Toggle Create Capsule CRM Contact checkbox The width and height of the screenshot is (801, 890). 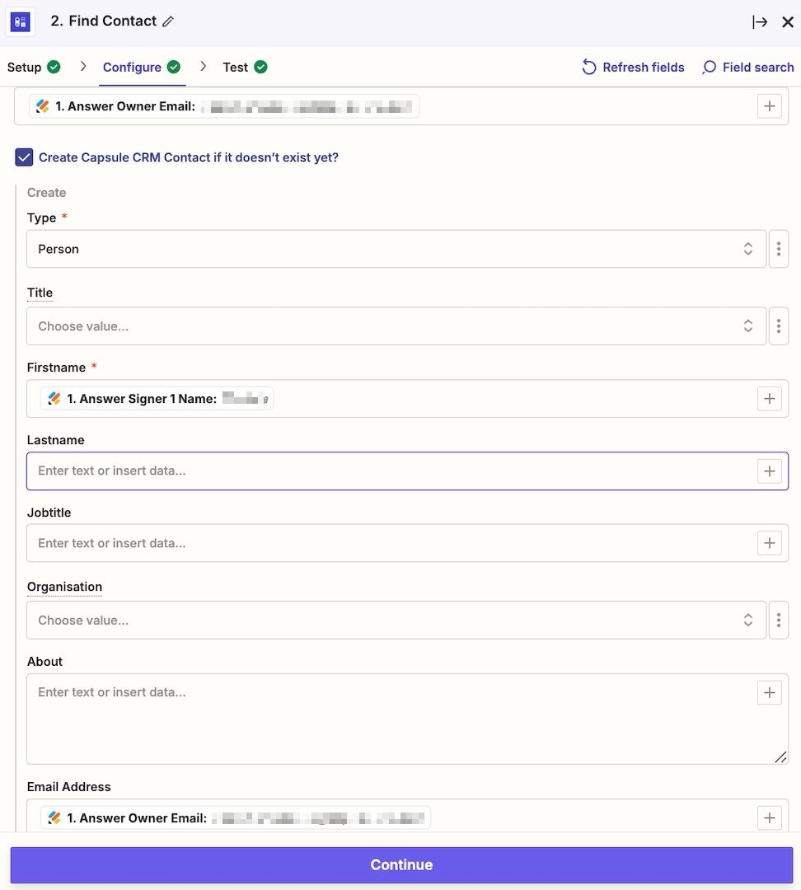click(x=24, y=157)
